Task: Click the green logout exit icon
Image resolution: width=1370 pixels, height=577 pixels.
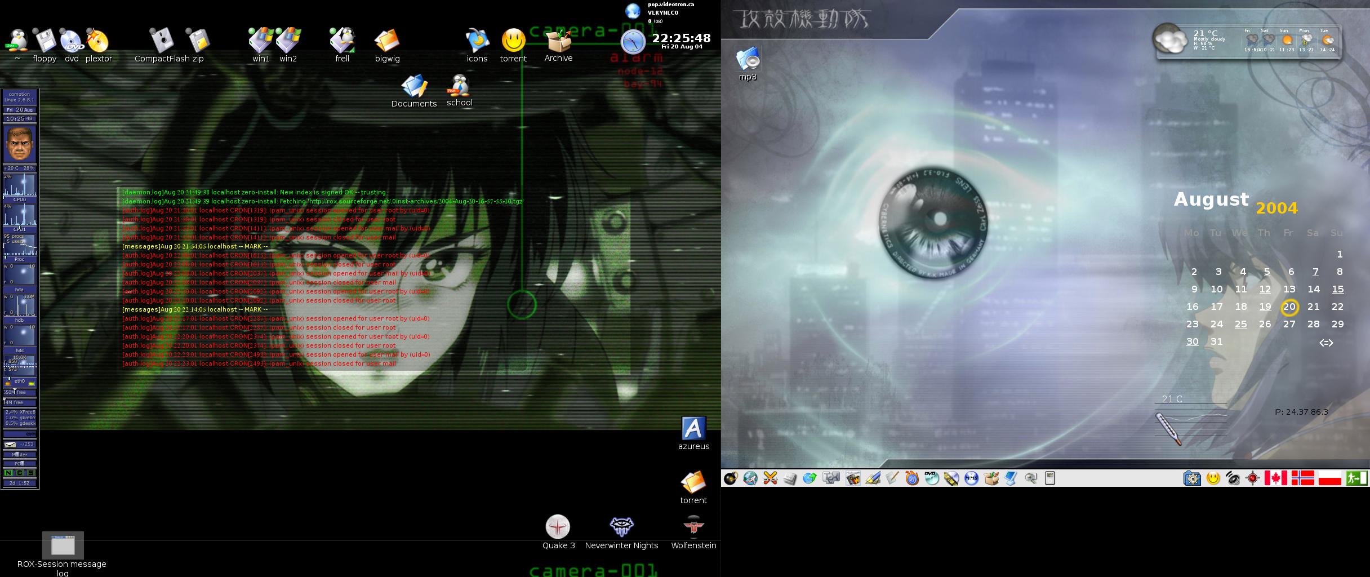Action: [x=1356, y=478]
